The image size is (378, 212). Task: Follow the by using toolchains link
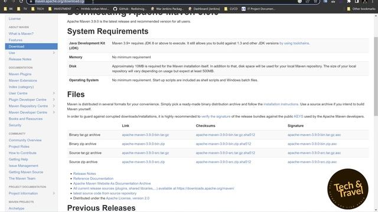294,43
